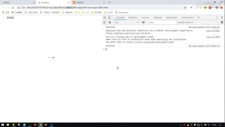This screenshot has width=225, height=127.
Task: Open the Windows Start menu
Action: (2, 125)
